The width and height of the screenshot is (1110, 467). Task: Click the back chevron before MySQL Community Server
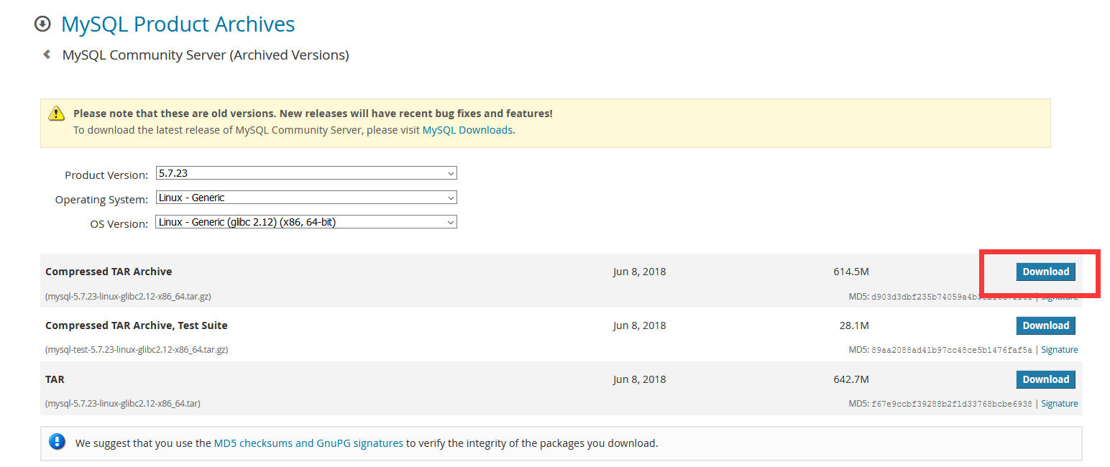tap(47, 55)
